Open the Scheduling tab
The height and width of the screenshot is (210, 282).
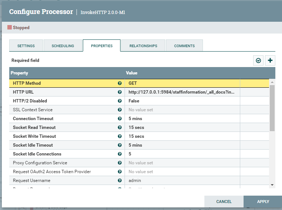pyautogui.click(x=63, y=46)
